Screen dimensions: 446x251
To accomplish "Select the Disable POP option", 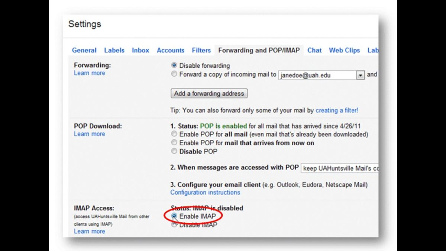I will click(174, 151).
